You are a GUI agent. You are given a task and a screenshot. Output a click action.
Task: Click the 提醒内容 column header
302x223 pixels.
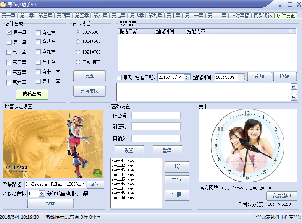coord(237,31)
